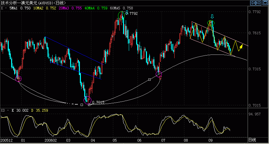Select the K 30.002 indicator value
The width and height of the screenshot is (269, 144).
tap(20, 111)
